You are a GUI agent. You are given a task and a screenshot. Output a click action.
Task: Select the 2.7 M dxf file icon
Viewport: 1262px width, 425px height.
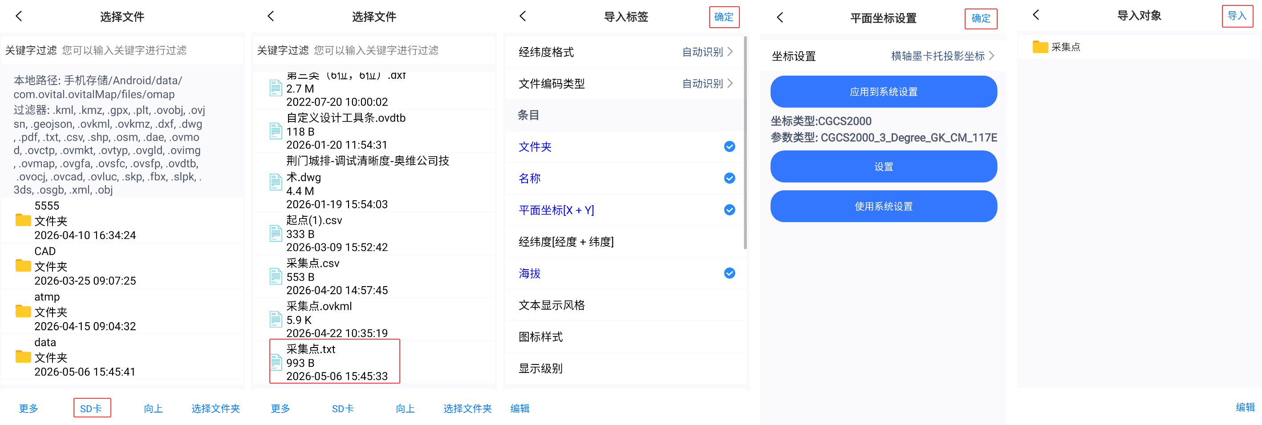point(276,88)
